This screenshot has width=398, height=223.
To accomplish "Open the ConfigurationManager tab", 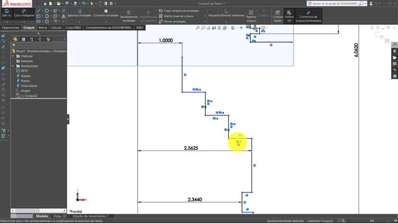I will (32, 39).
